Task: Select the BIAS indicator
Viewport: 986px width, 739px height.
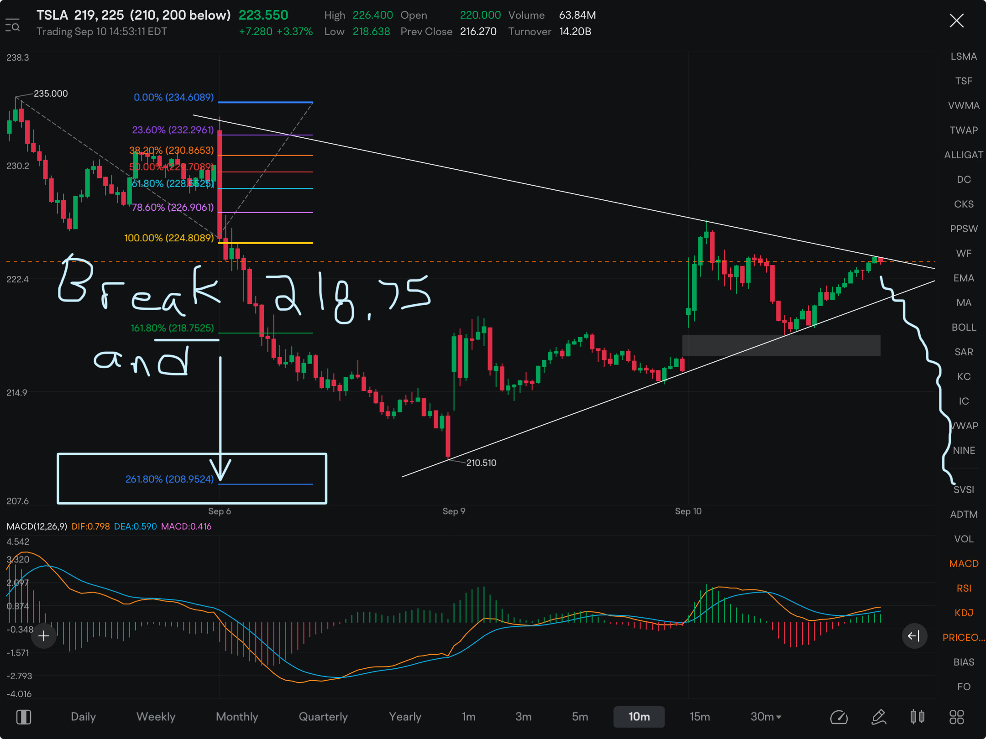Action: pos(964,662)
